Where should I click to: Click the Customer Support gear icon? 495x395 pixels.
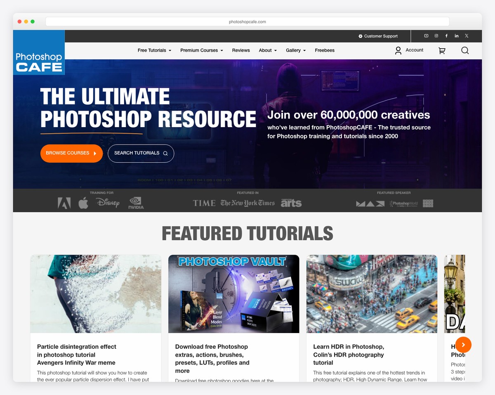point(361,36)
